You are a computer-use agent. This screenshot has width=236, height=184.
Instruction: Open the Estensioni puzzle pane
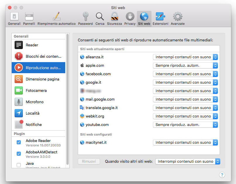[x=161, y=18]
